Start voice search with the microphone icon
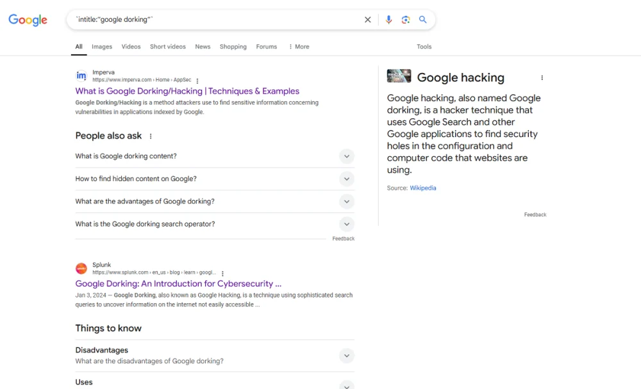This screenshot has height=389, width=641. [388, 20]
